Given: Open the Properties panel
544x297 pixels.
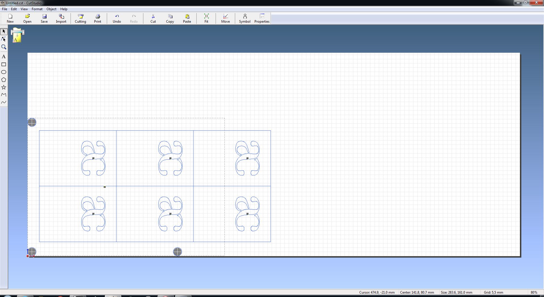Looking at the screenshot, I should coord(262,18).
